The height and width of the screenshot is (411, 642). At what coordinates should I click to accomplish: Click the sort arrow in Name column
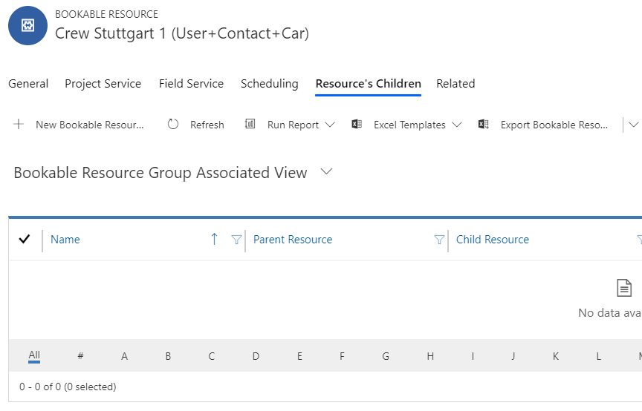click(x=214, y=239)
